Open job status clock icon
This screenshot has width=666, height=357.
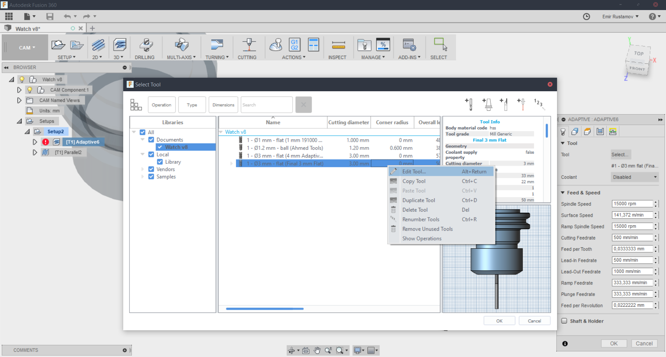point(587,17)
